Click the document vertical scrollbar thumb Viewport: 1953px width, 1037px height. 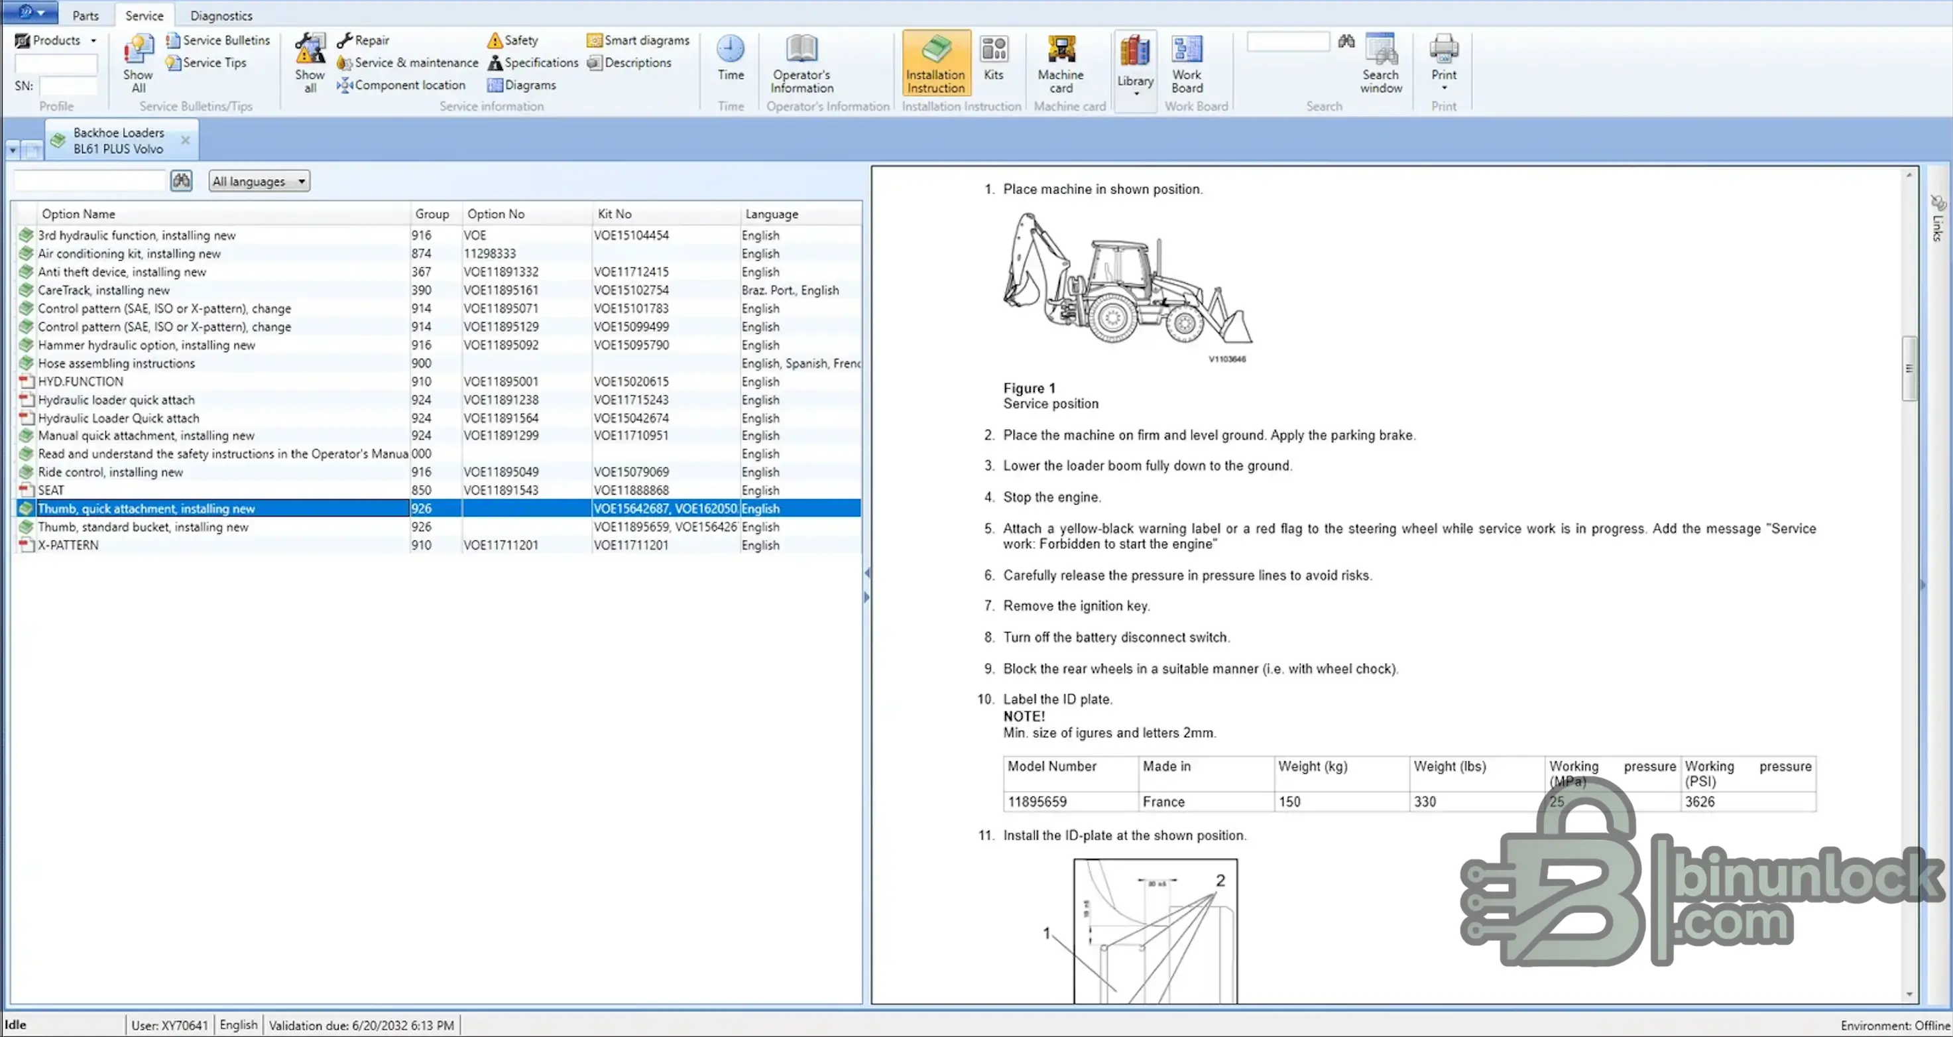click(x=1909, y=369)
